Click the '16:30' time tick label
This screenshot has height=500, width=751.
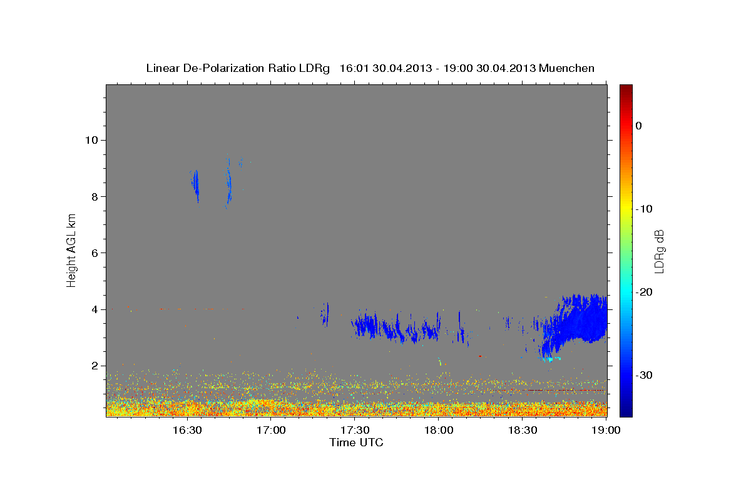pyautogui.click(x=187, y=430)
